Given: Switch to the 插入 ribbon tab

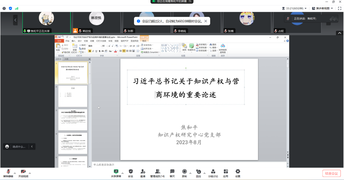Looking at the screenshot, I should click(74, 41).
